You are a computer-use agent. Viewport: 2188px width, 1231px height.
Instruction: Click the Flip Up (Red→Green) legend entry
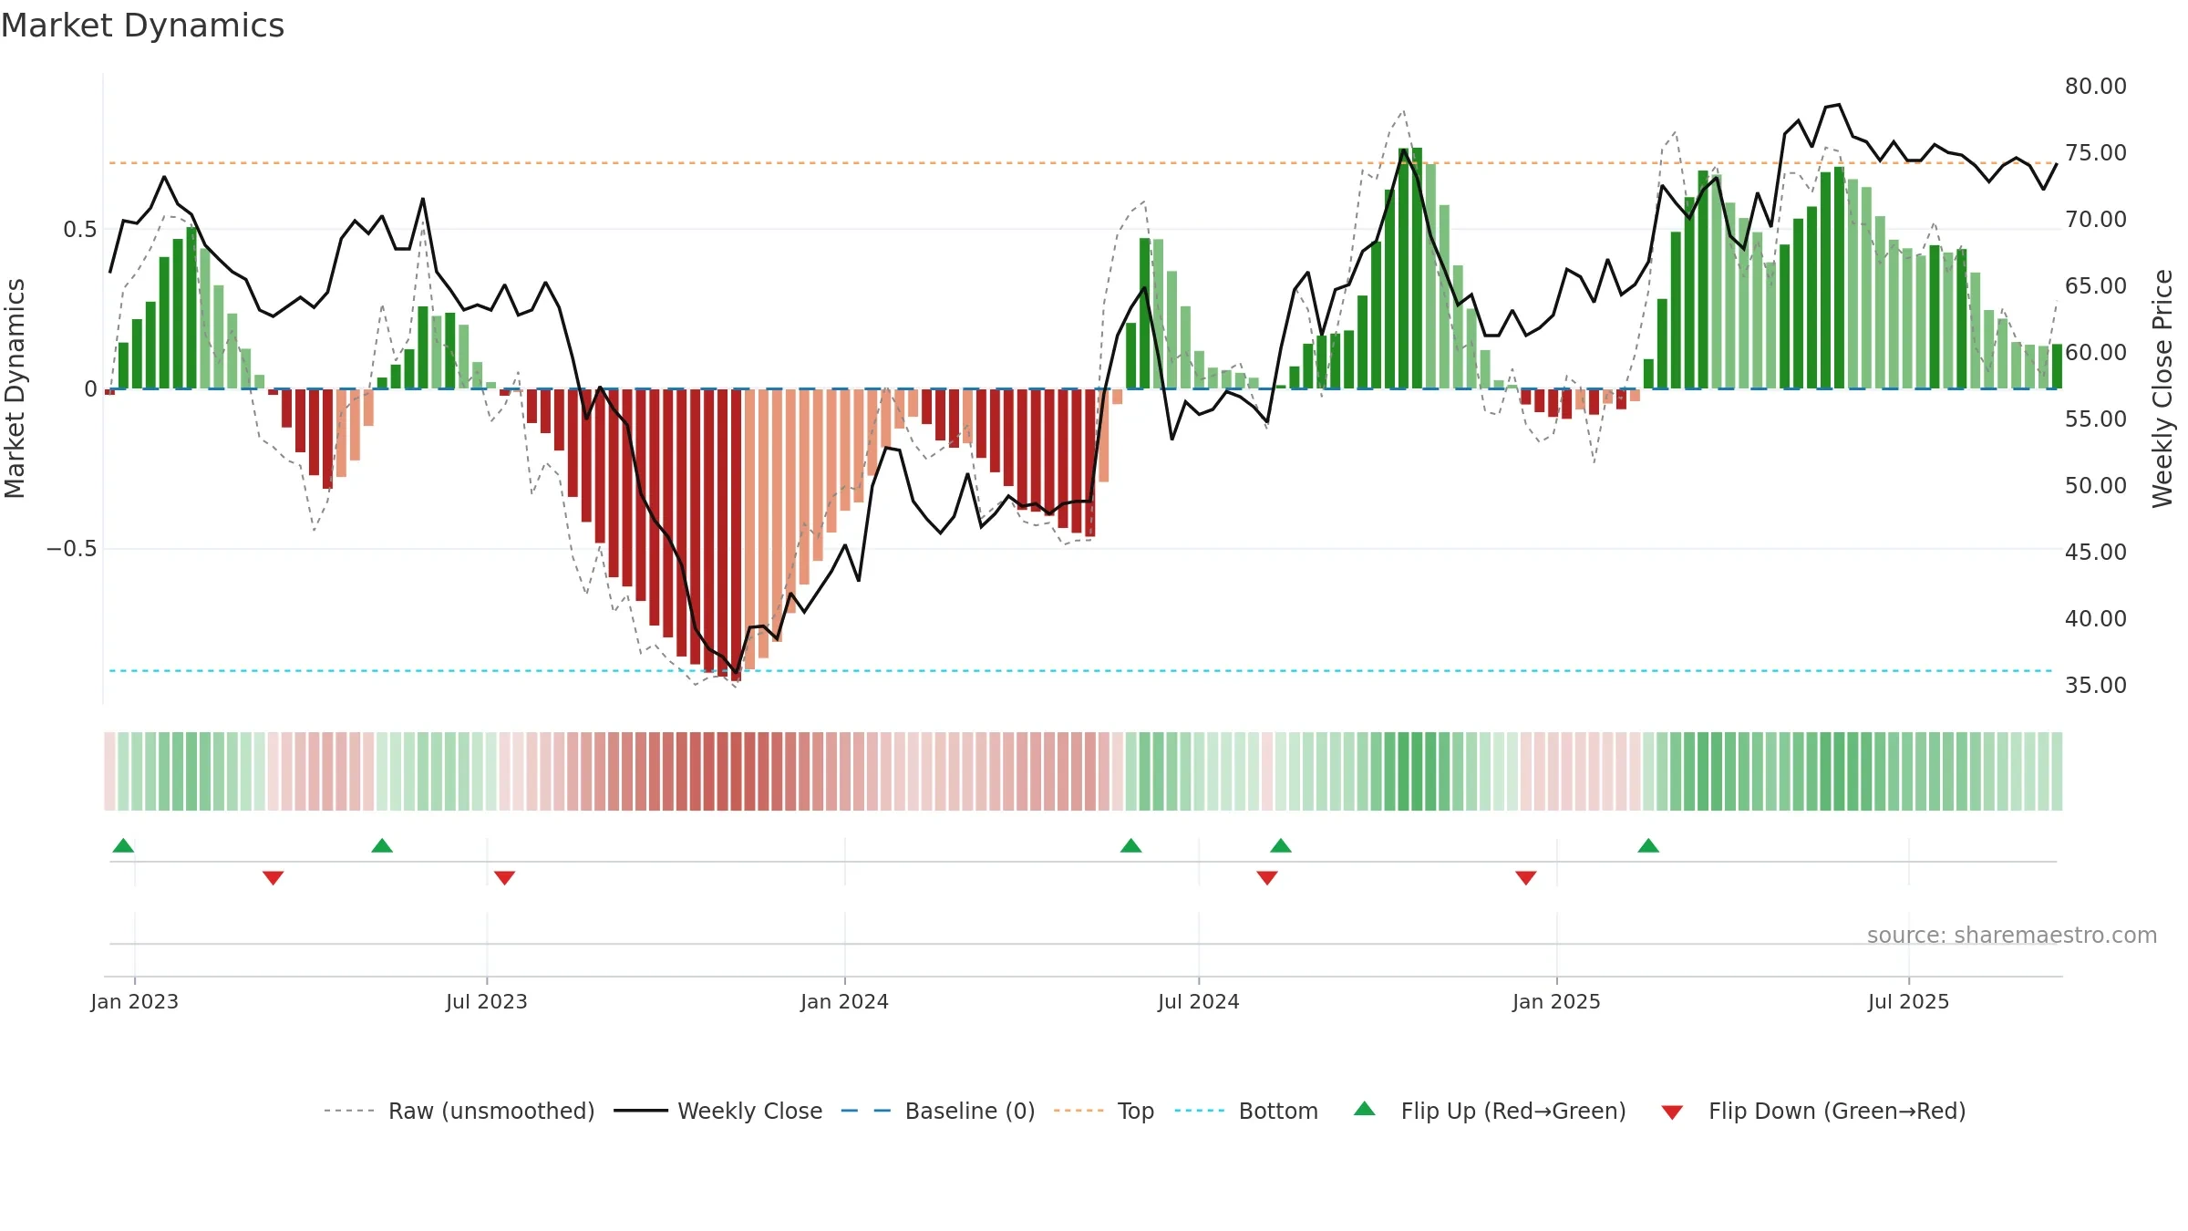click(x=1490, y=1111)
